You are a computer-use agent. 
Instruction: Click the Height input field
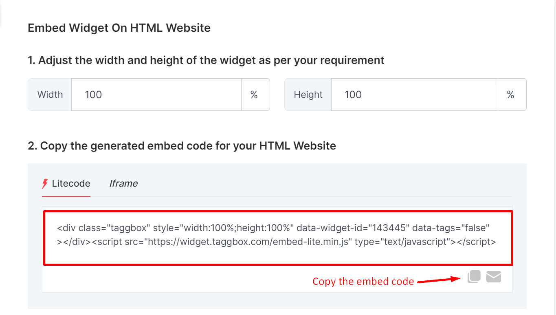click(414, 95)
